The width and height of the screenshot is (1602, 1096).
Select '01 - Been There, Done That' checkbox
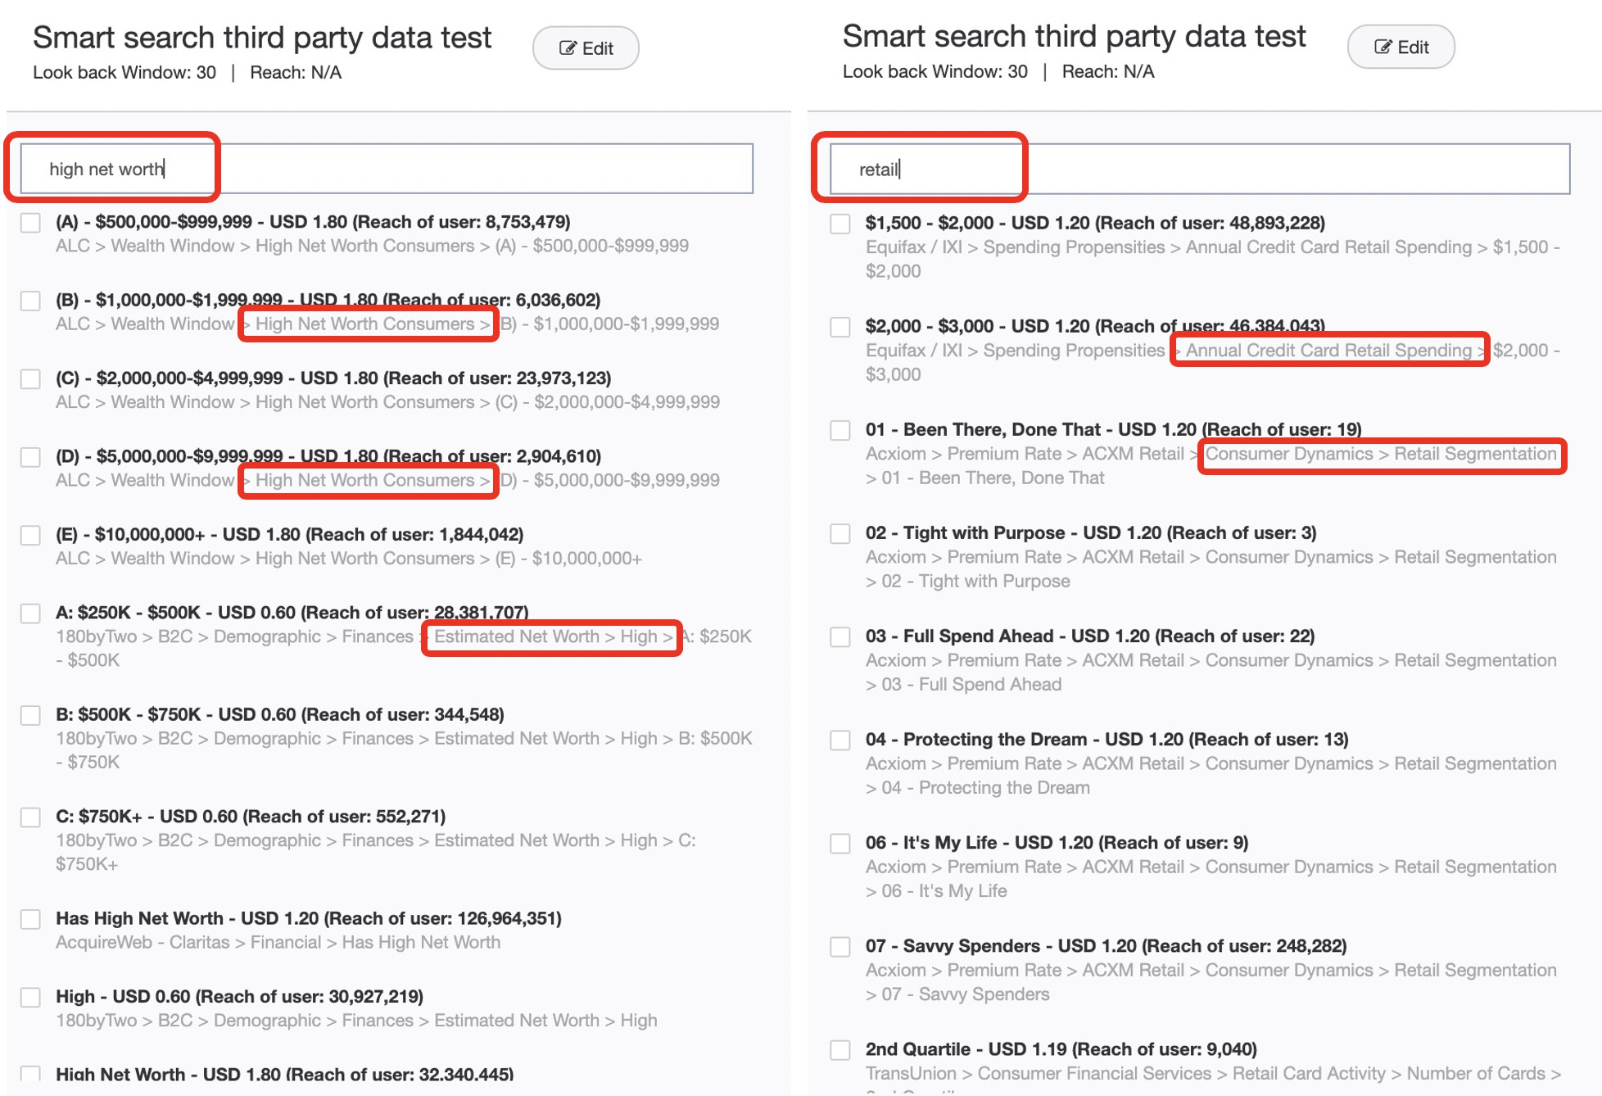(840, 431)
